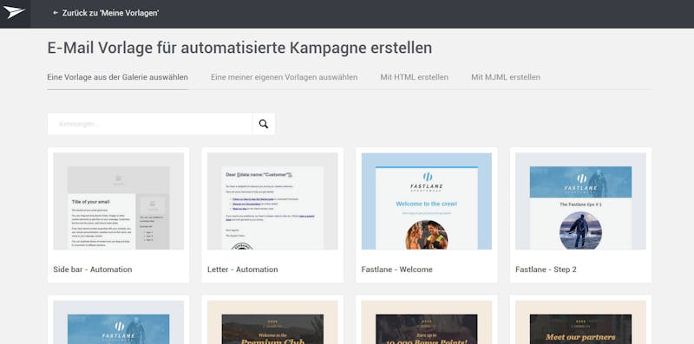Pick the Fastlane - Welcome template thumbnail
The height and width of the screenshot is (344, 694).
(426, 201)
